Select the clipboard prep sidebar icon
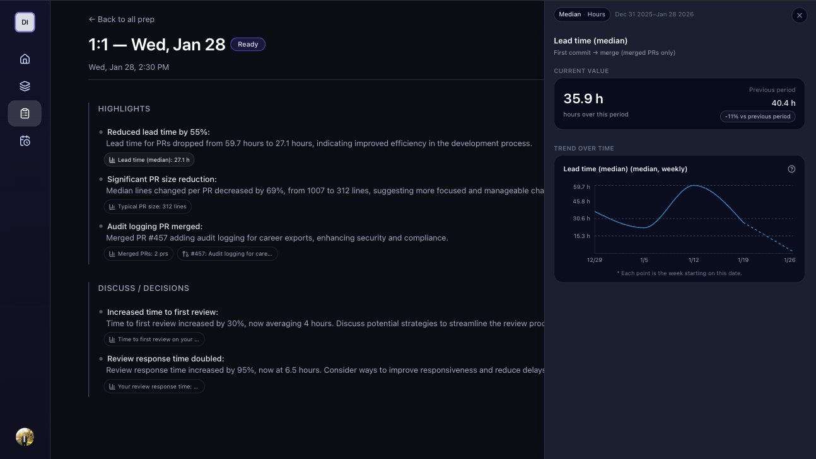This screenshot has width=816, height=459. click(x=25, y=113)
